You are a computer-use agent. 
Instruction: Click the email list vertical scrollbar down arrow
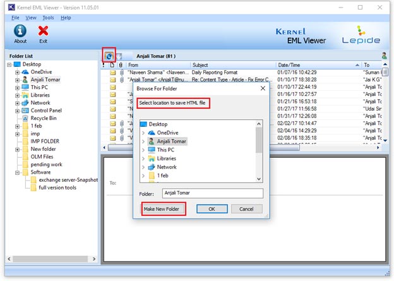pyautogui.click(x=385, y=140)
